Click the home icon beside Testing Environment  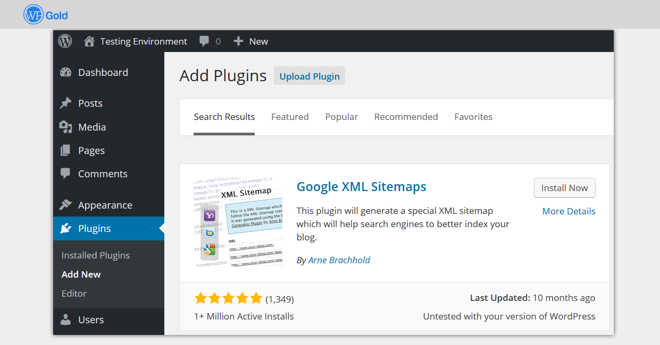[x=89, y=41]
